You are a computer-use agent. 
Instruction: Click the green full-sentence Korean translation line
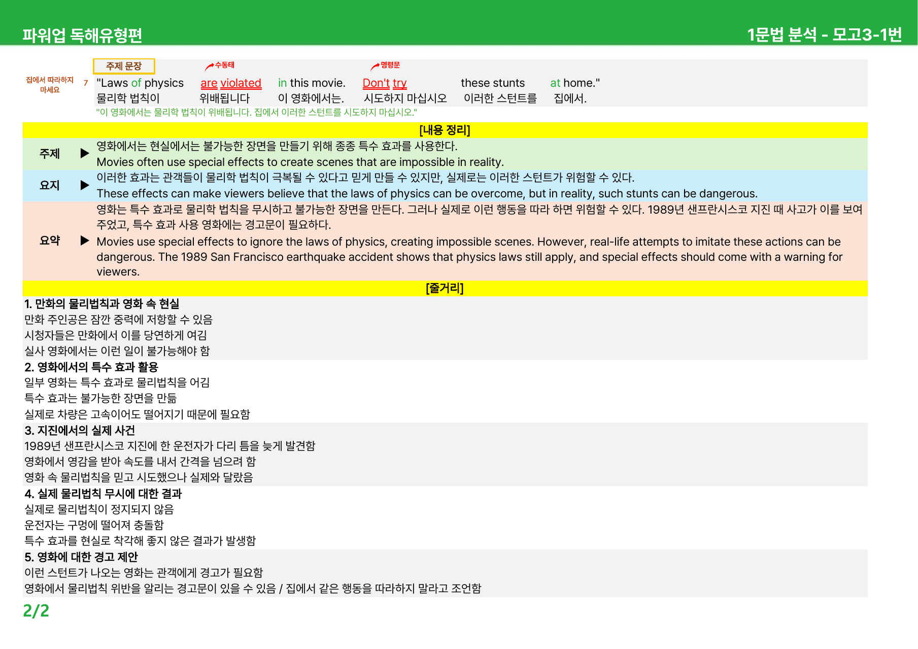[x=257, y=112]
